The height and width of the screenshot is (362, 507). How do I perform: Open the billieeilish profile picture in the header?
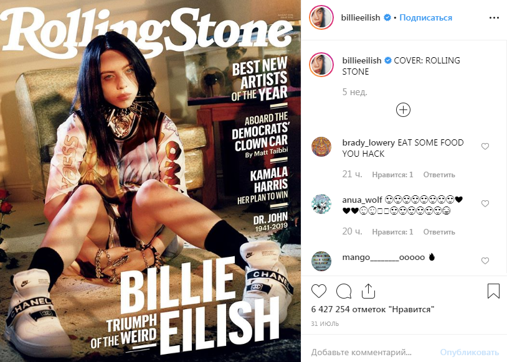(x=321, y=17)
